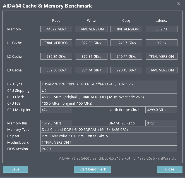185x178 pixels.
Task: Click the CPU Clock label
Action: 15,97
